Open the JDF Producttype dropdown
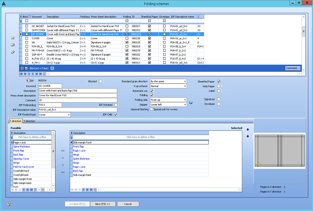Image resolution: width=313 pixels, height=211 pixels. [69, 115]
